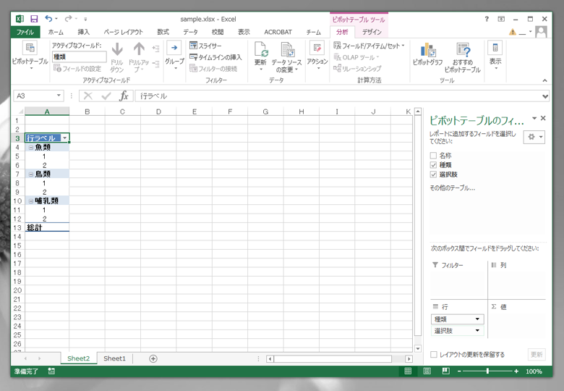This screenshot has width=564, height=391.
Task: Zoom in with the plus button
Action: coord(516,371)
